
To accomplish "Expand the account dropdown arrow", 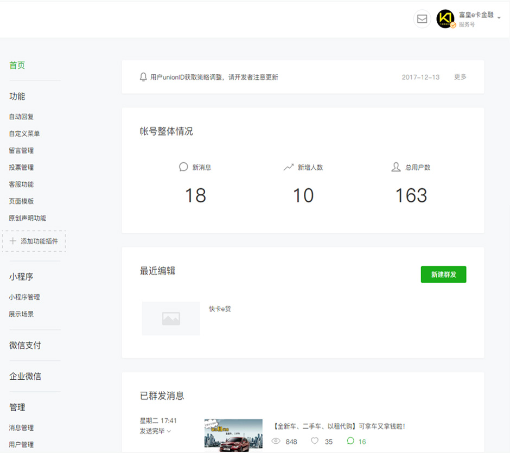I will (x=499, y=17).
